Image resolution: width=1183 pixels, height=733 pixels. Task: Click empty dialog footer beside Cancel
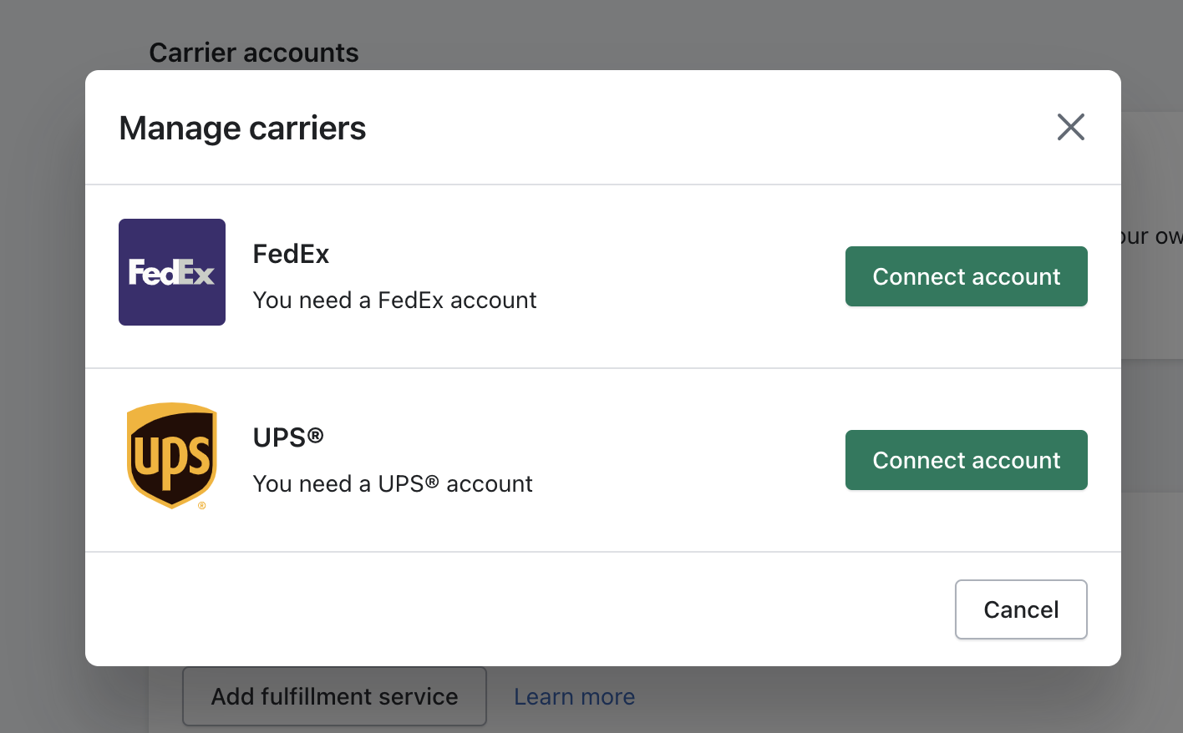tap(518, 609)
